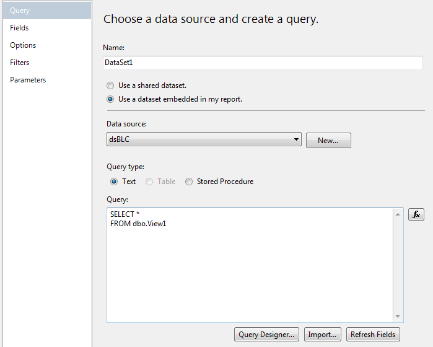
Task: Go to the Options page
Action: pos(23,45)
